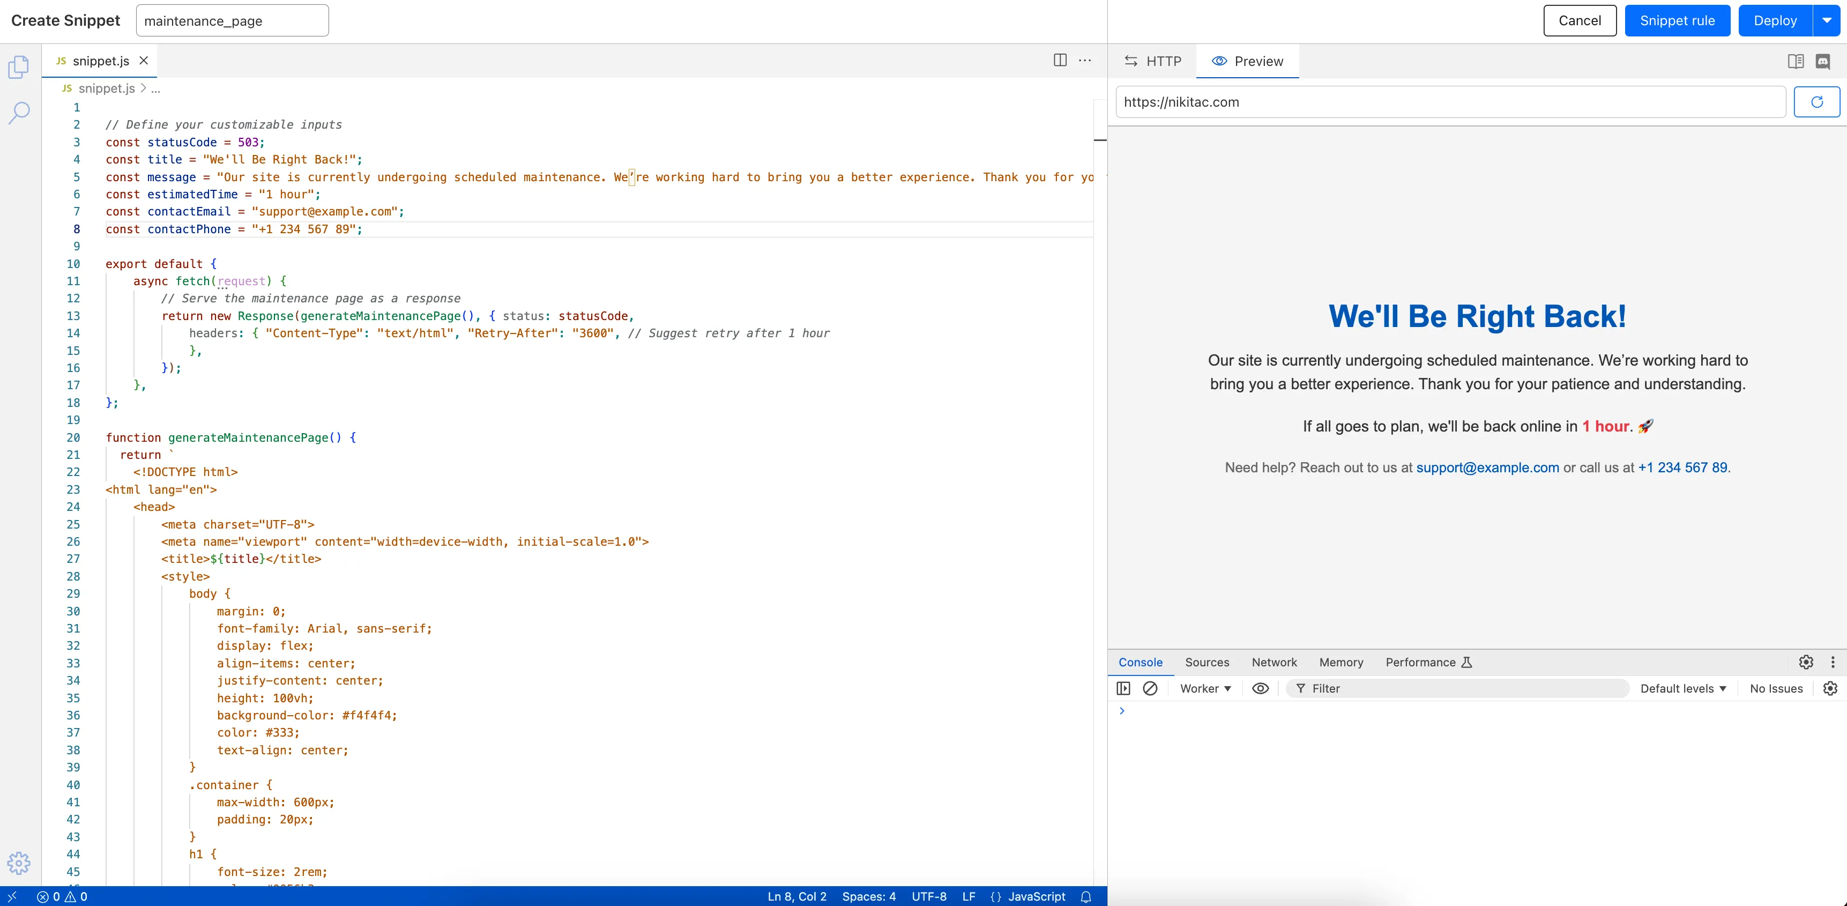The height and width of the screenshot is (906, 1847).
Task: Switch to the HTTP tab
Action: coord(1152,61)
